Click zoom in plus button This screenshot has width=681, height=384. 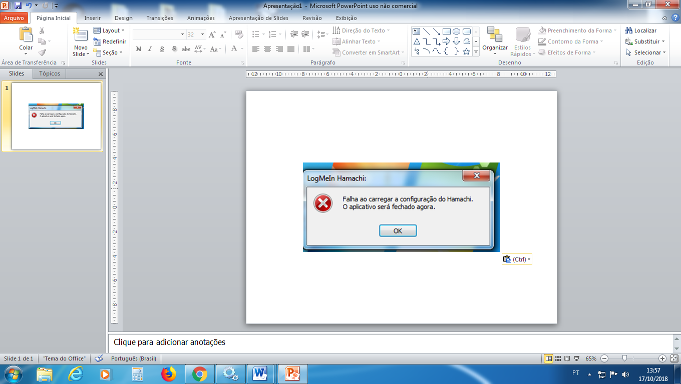coord(662,358)
